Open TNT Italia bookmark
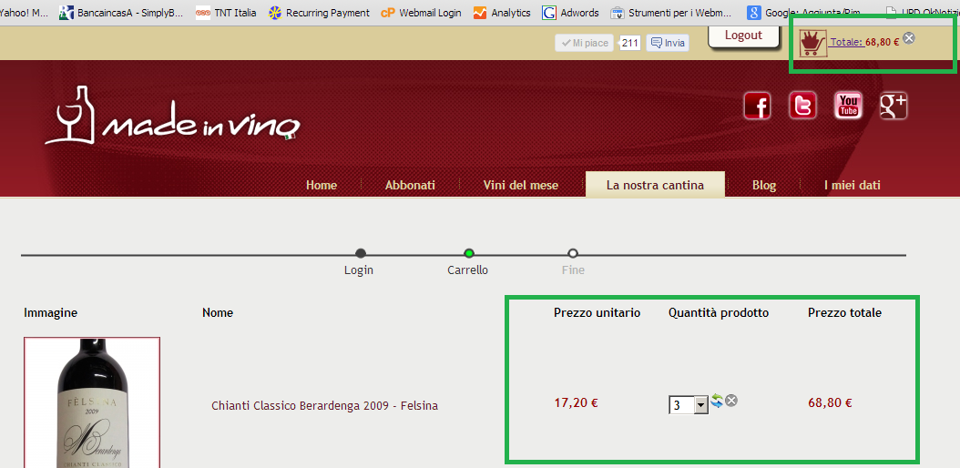 pos(226,12)
